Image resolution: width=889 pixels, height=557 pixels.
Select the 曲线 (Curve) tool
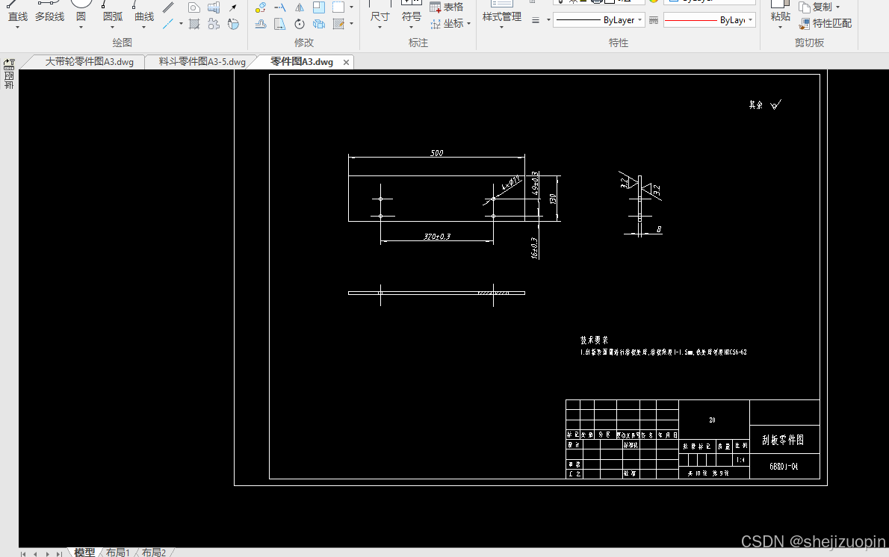click(144, 11)
